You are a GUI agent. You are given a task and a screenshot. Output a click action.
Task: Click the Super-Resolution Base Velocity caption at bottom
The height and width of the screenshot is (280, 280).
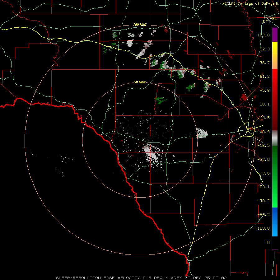click(x=142, y=278)
